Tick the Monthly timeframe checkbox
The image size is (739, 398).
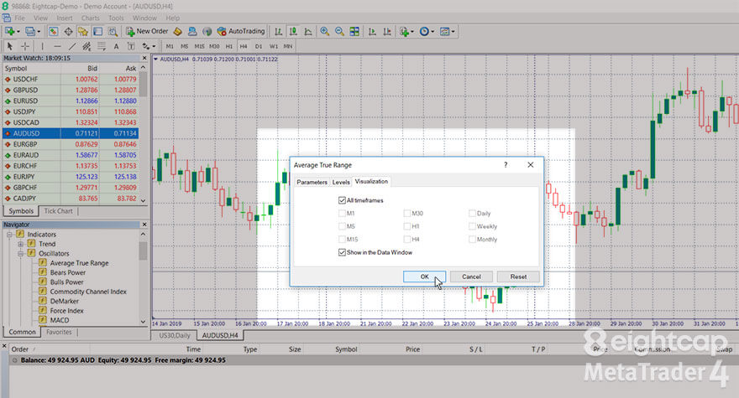[x=472, y=239]
